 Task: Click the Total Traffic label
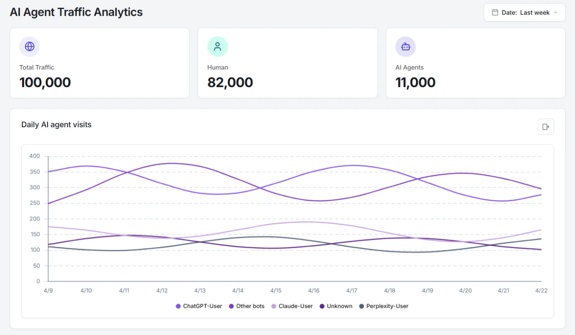[37, 67]
